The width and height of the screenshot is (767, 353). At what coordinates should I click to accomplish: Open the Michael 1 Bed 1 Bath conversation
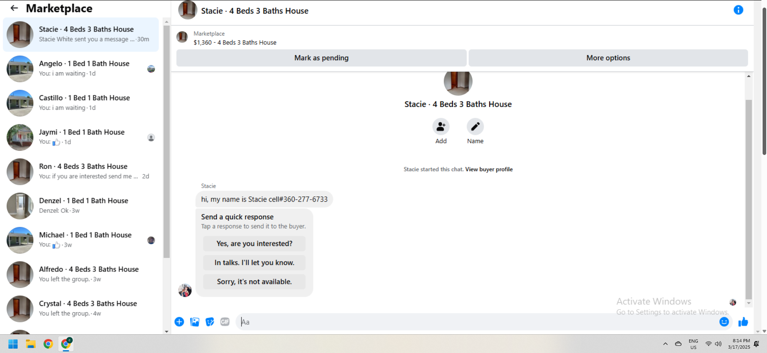pos(81,240)
